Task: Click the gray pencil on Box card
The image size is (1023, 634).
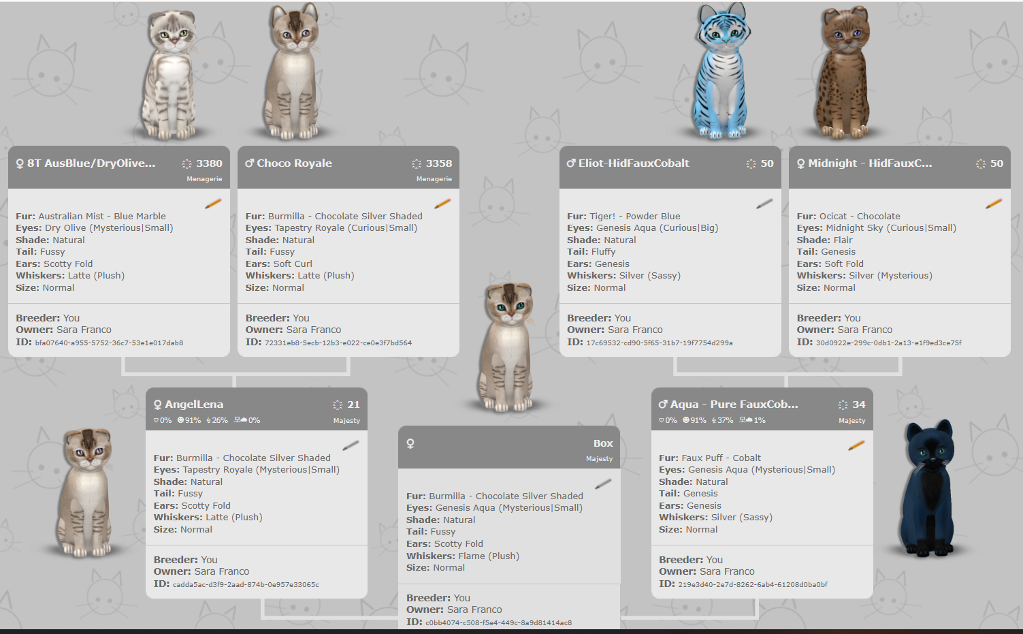Action: pos(603,484)
